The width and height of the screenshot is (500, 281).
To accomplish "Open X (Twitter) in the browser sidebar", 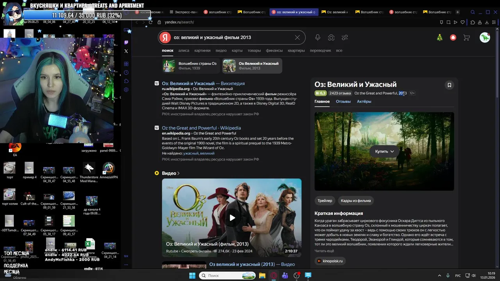I will point(126,51).
